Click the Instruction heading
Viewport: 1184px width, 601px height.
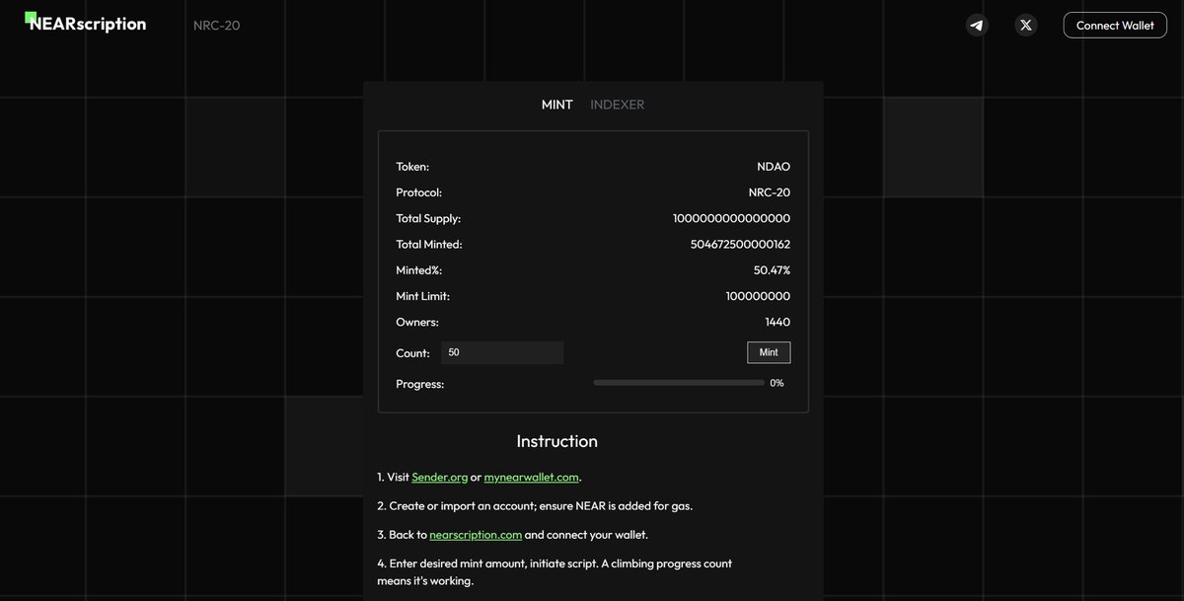[557, 441]
